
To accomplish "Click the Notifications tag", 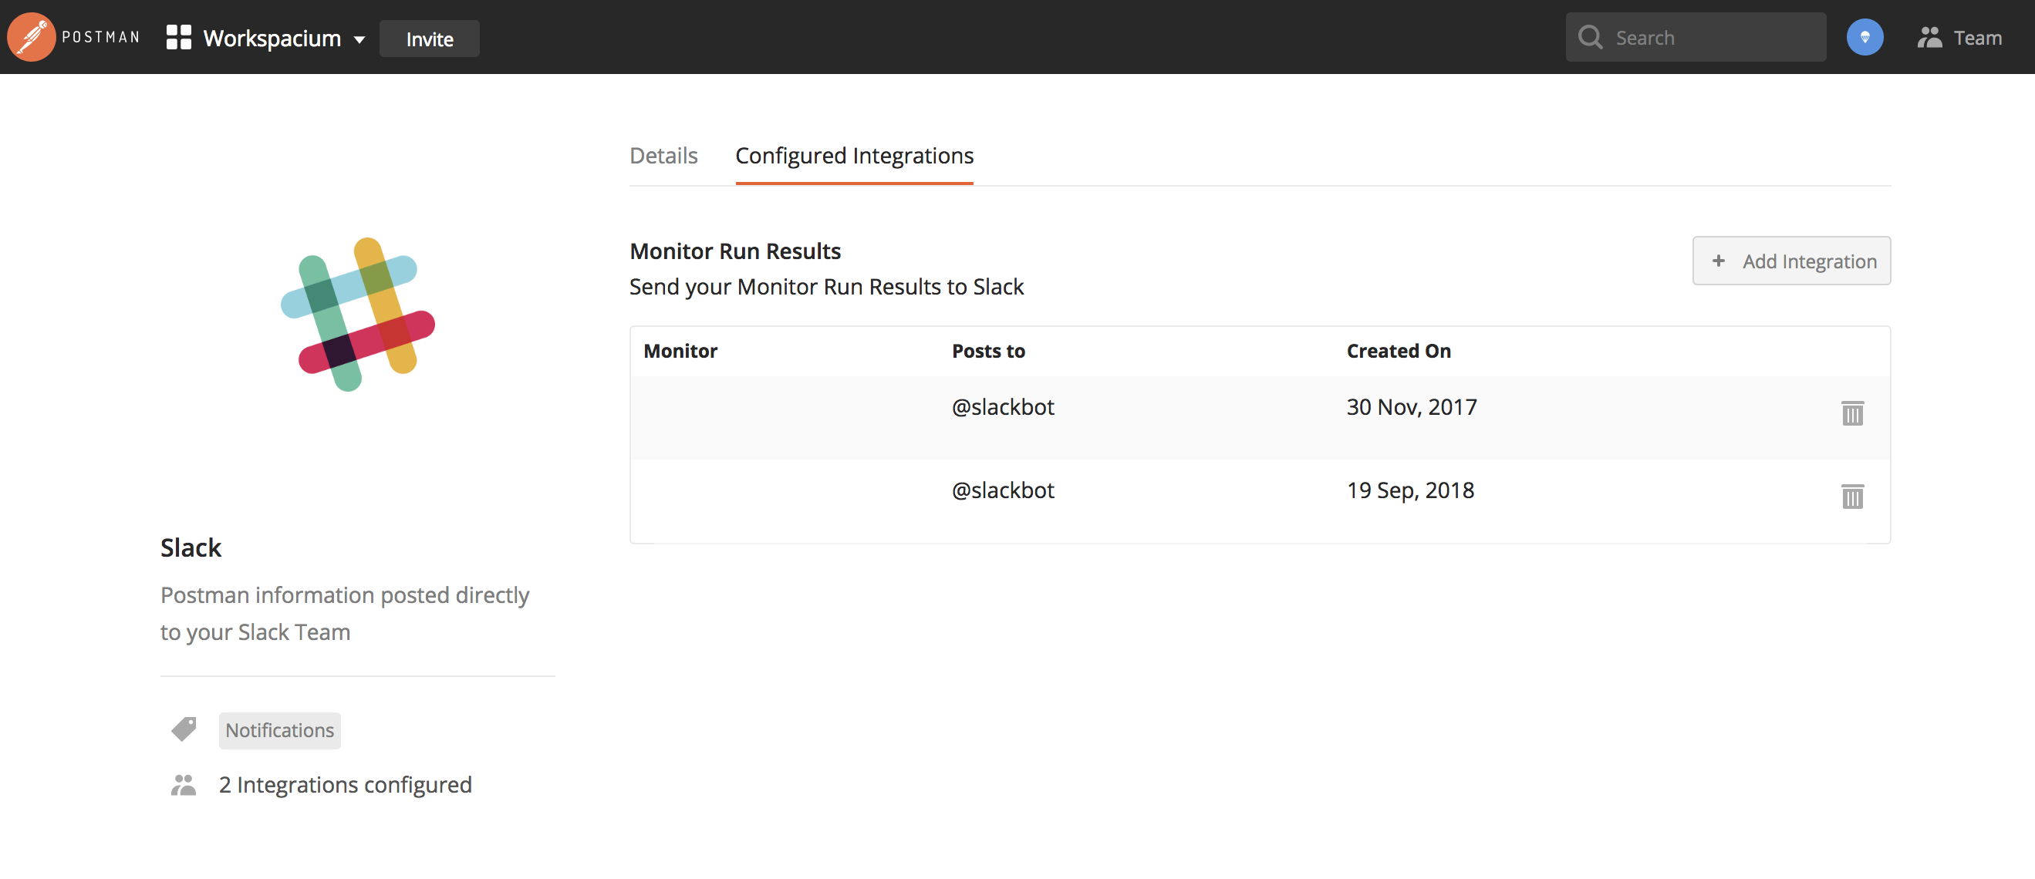I will [280, 729].
